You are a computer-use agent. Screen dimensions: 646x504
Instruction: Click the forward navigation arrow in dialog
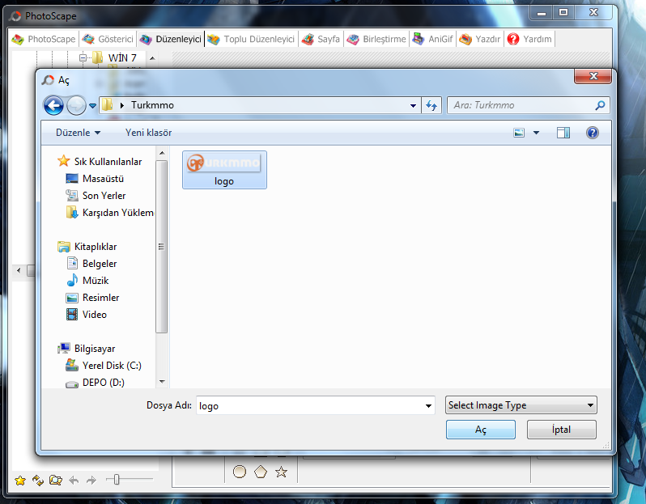[x=76, y=105]
